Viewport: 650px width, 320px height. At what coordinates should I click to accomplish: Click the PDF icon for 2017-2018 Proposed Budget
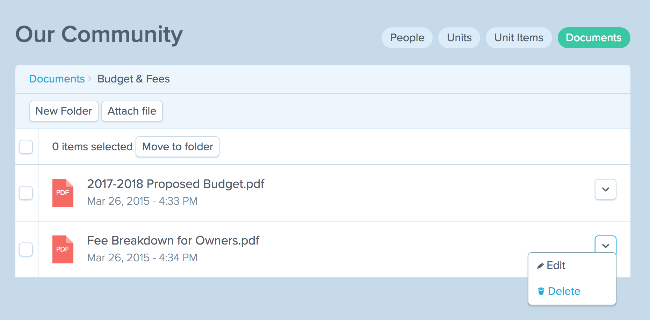63,193
